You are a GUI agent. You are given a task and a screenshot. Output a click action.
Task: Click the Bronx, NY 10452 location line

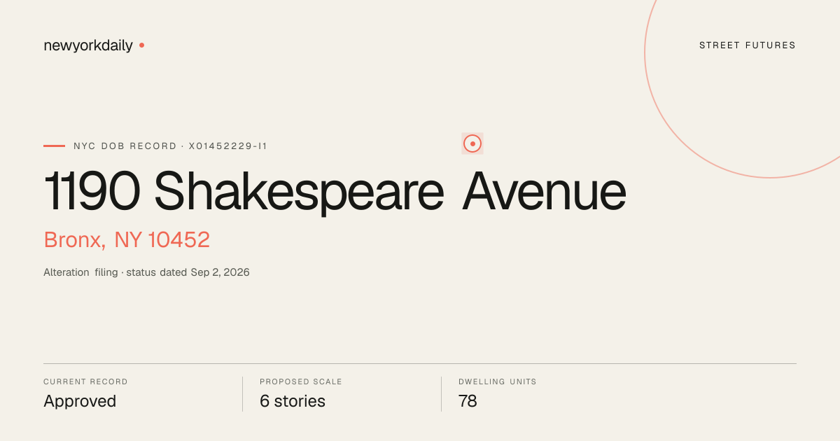(127, 240)
